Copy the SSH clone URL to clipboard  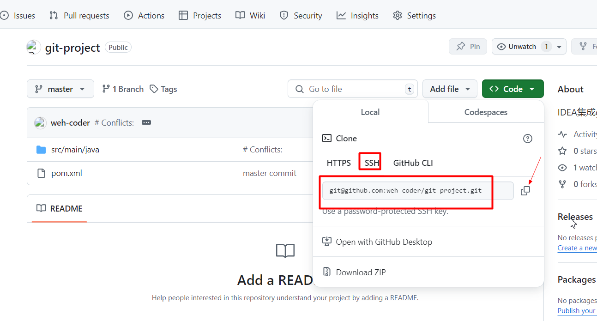click(x=525, y=191)
